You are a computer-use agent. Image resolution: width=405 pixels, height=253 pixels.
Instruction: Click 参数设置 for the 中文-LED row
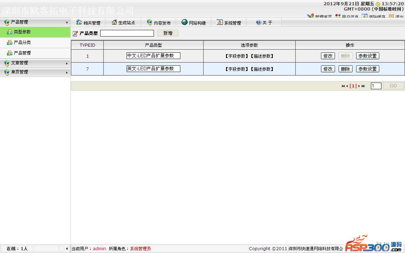coord(367,56)
